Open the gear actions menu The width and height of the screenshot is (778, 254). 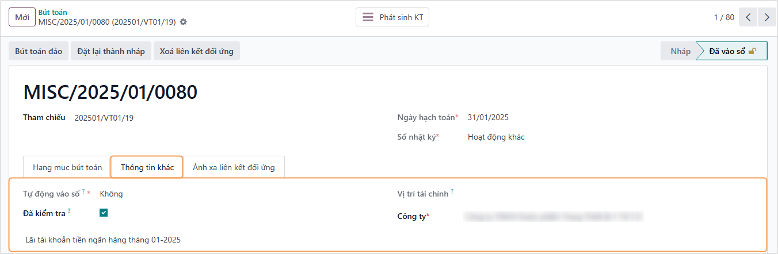point(184,22)
